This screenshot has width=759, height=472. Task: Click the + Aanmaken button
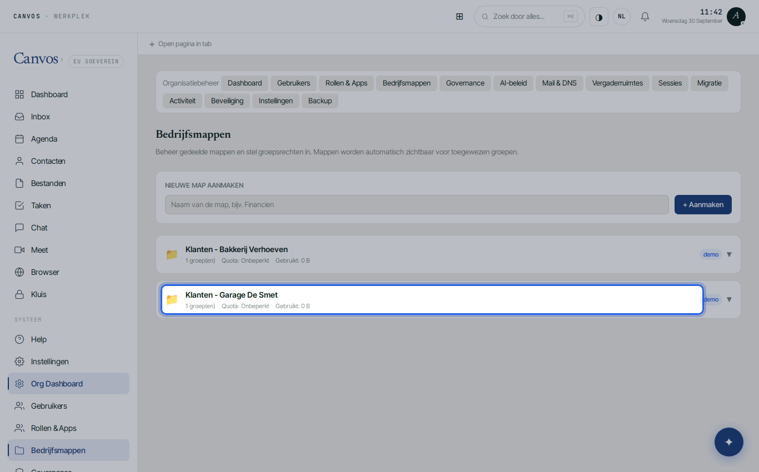pos(703,204)
